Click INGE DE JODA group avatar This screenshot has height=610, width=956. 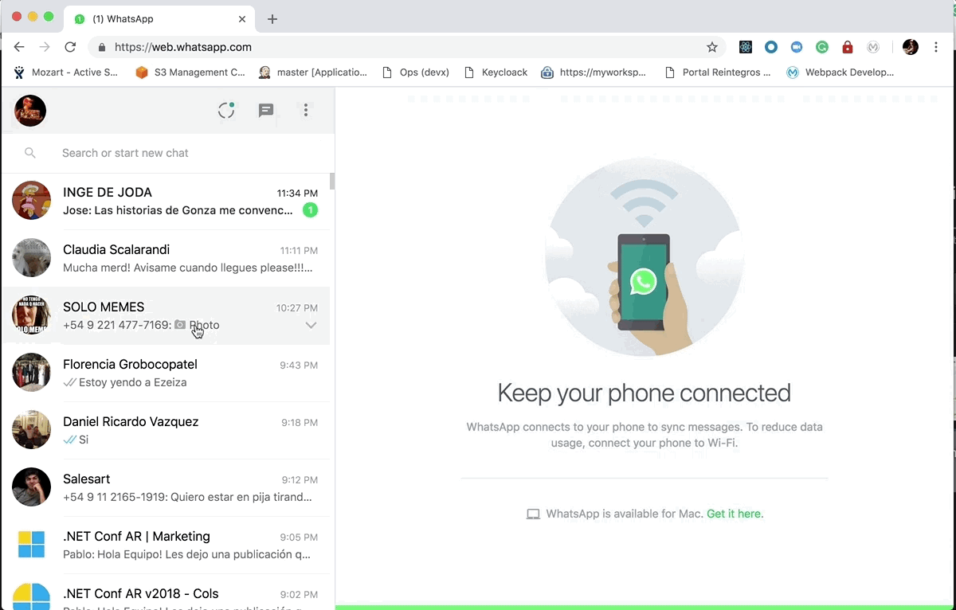tap(32, 201)
